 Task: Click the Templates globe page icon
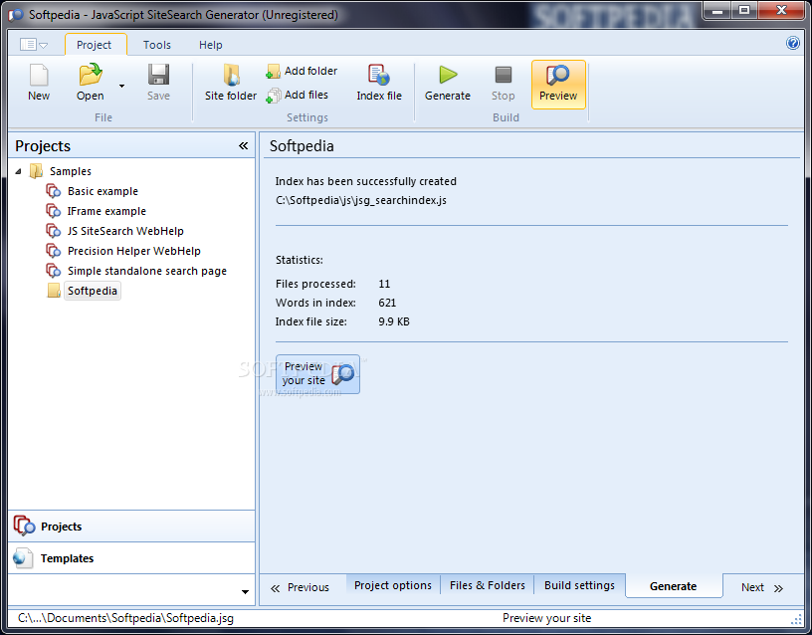click(x=23, y=558)
